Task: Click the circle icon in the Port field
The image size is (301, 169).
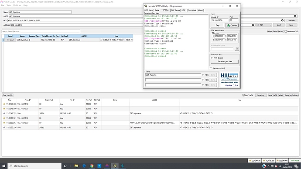Action: (x=253, y=25)
